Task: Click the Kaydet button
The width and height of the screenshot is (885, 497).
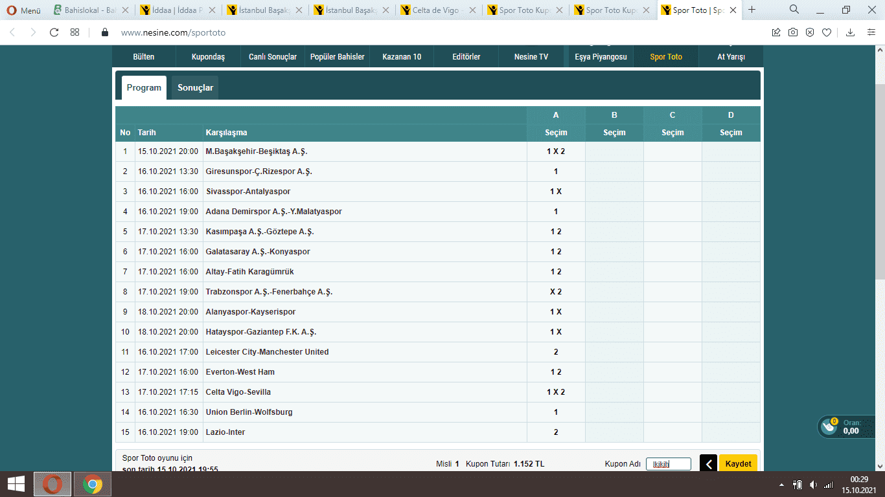Action: [738, 464]
